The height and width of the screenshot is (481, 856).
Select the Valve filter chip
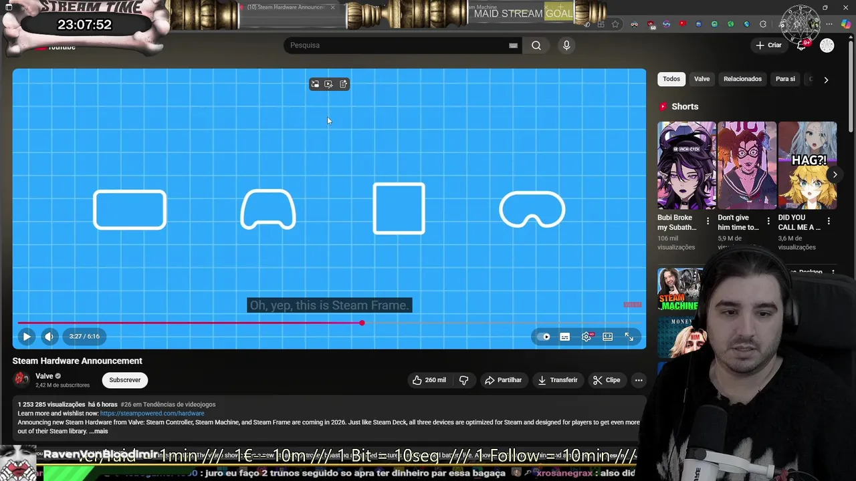click(702, 79)
